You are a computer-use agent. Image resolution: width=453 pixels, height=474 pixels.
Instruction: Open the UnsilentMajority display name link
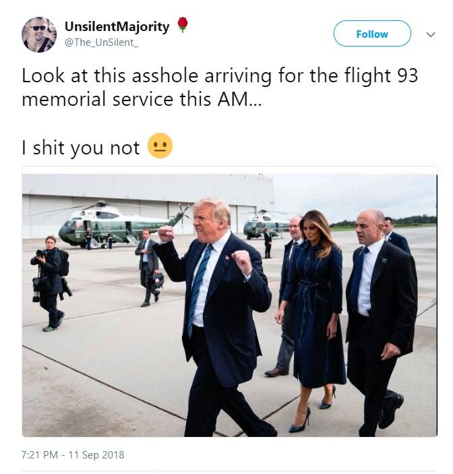tap(117, 27)
